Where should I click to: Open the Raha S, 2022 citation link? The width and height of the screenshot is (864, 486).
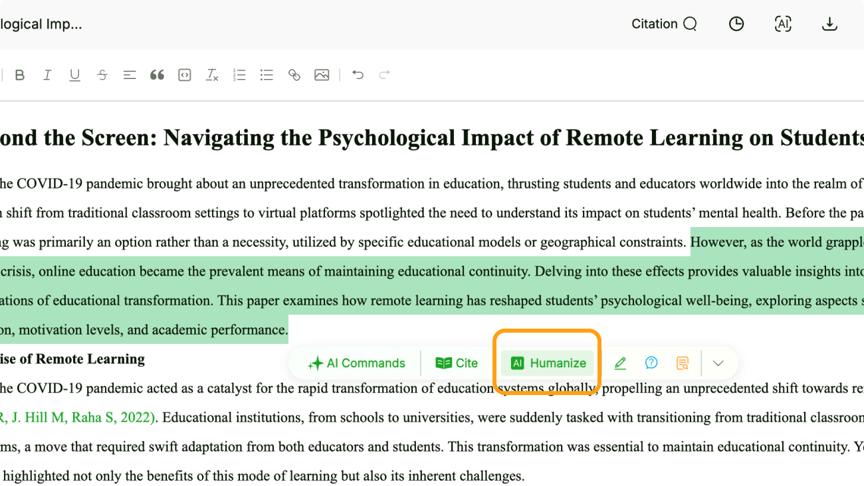[x=78, y=418]
